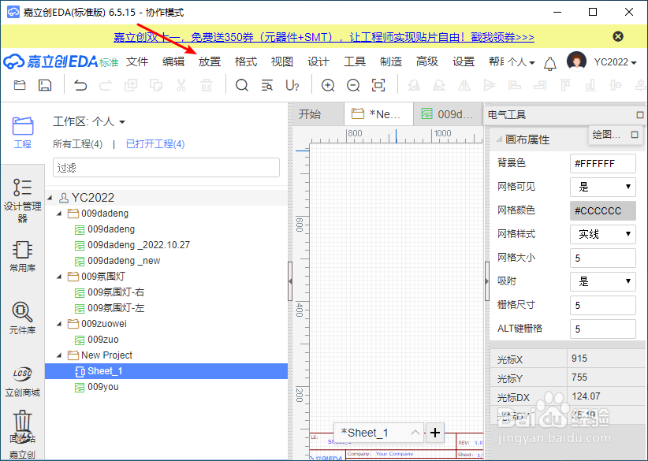Collapse the New Project folder
Image resolution: width=648 pixels, height=461 pixels.
(x=59, y=355)
